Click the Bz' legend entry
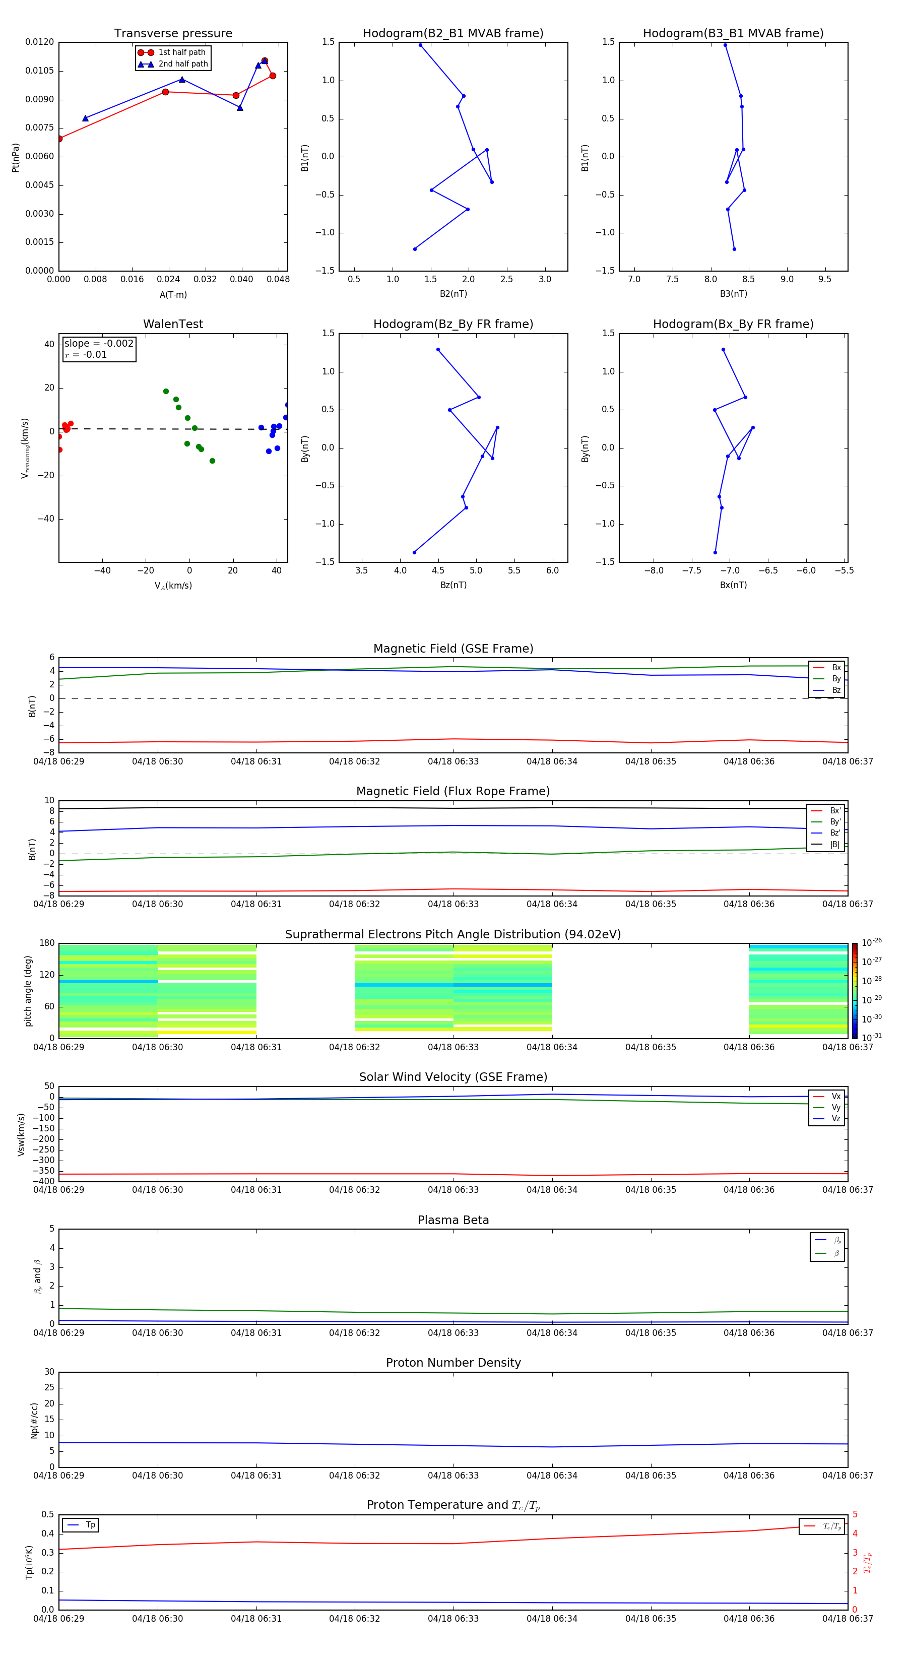907x1663 pixels. tap(826, 833)
